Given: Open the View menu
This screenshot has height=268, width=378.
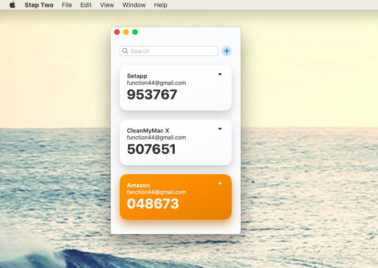Looking at the screenshot, I should coord(107,5).
